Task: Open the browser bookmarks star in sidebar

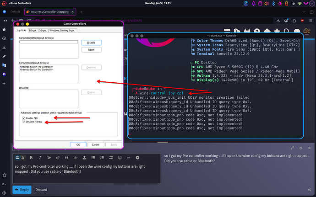Action: tap(5, 30)
